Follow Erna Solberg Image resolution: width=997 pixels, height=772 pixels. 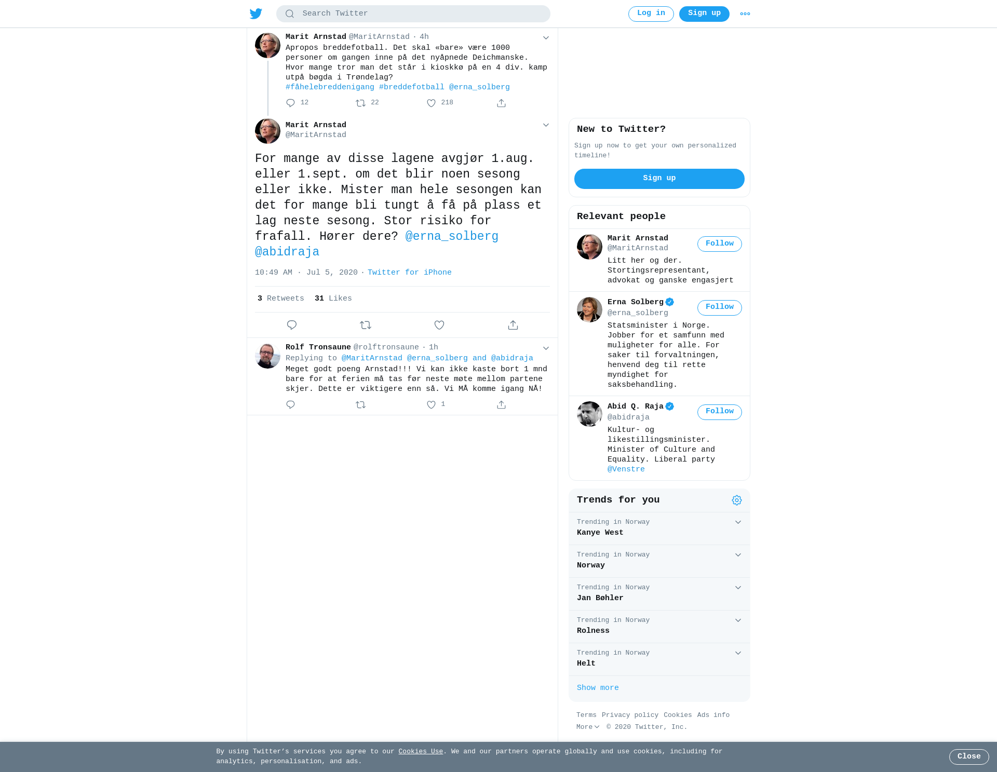coord(720,307)
